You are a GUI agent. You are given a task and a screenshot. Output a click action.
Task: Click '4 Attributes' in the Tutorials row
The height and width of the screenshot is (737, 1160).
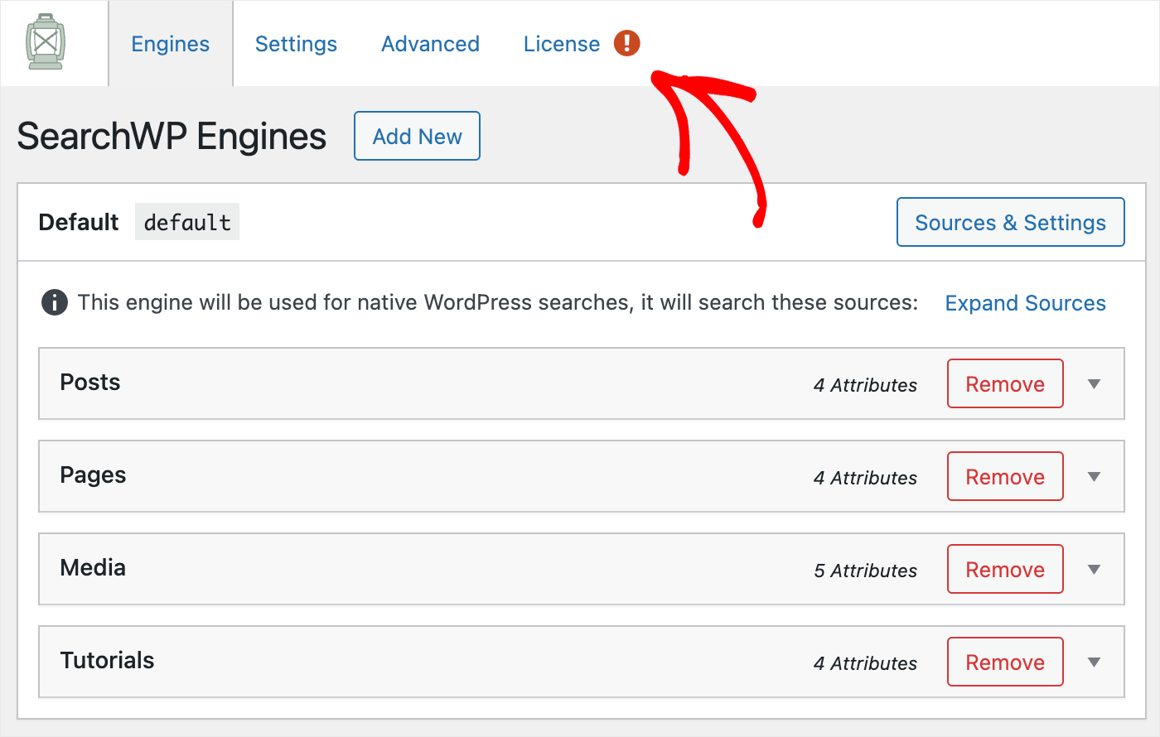[x=866, y=663]
